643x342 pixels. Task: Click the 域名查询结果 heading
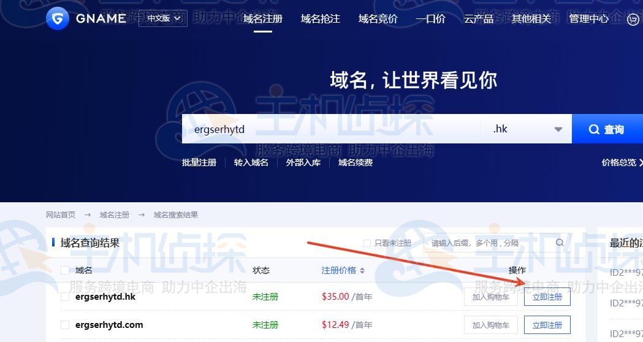click(x=90, y=243)
